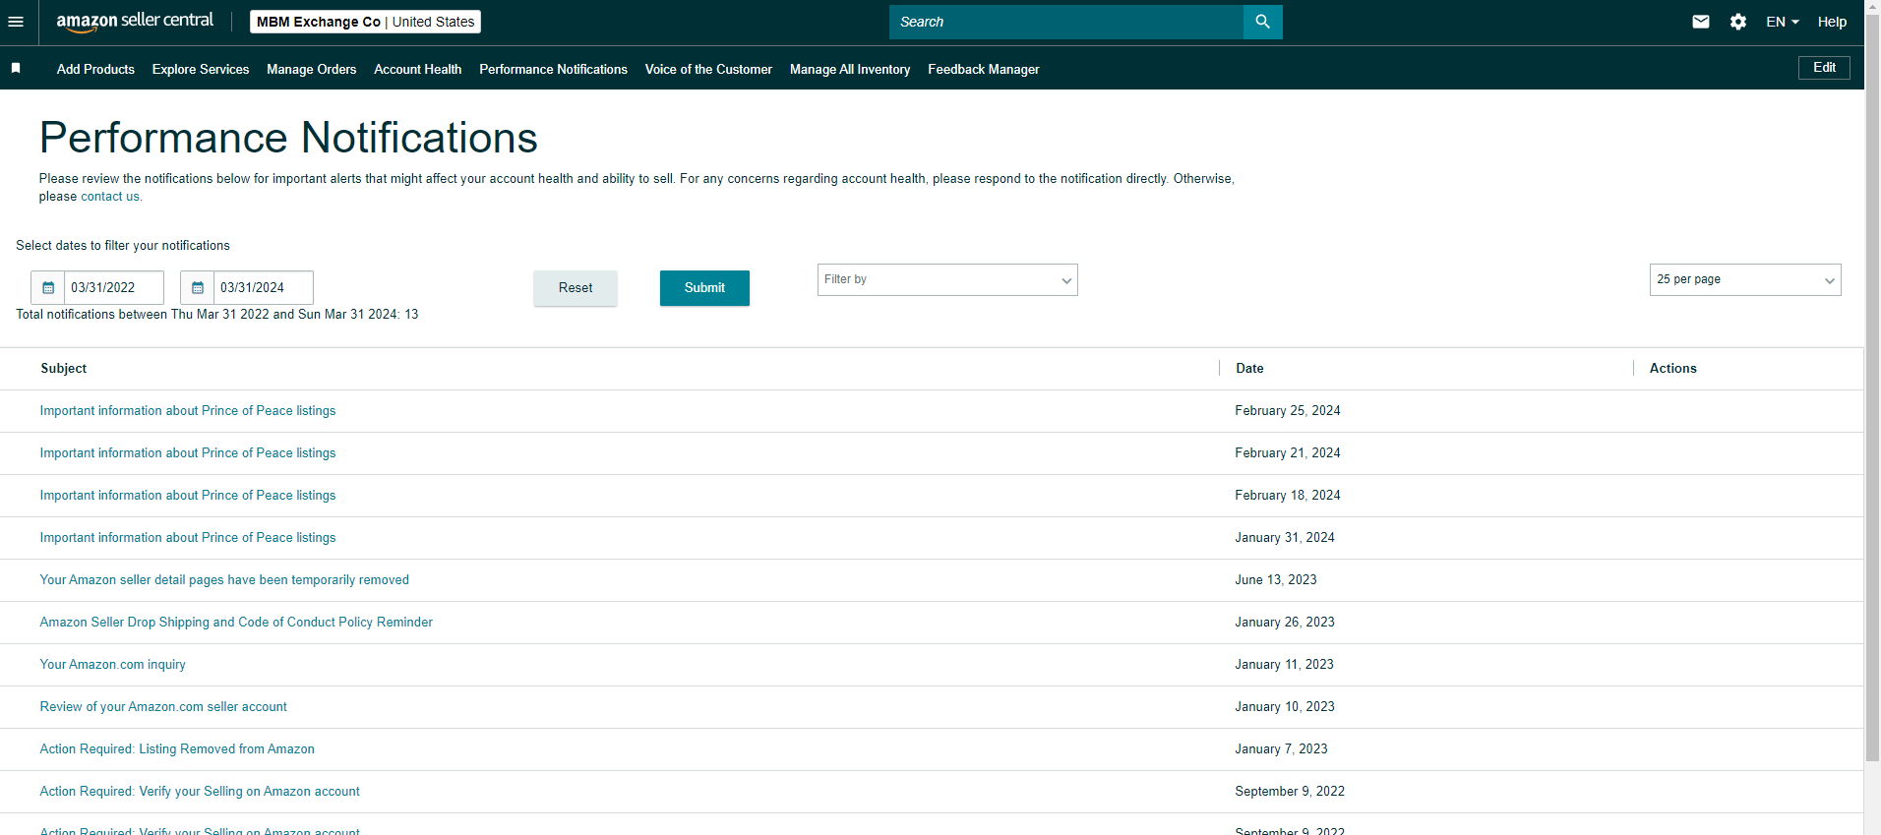Follow the contact us link
Image resolution: width=1881 pixels, height=835 pixels.
[x=109, y=197]
